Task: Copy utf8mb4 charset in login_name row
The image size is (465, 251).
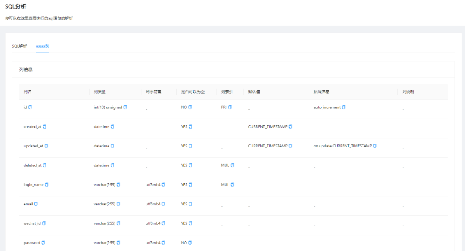Action: [x=164, y=185]
